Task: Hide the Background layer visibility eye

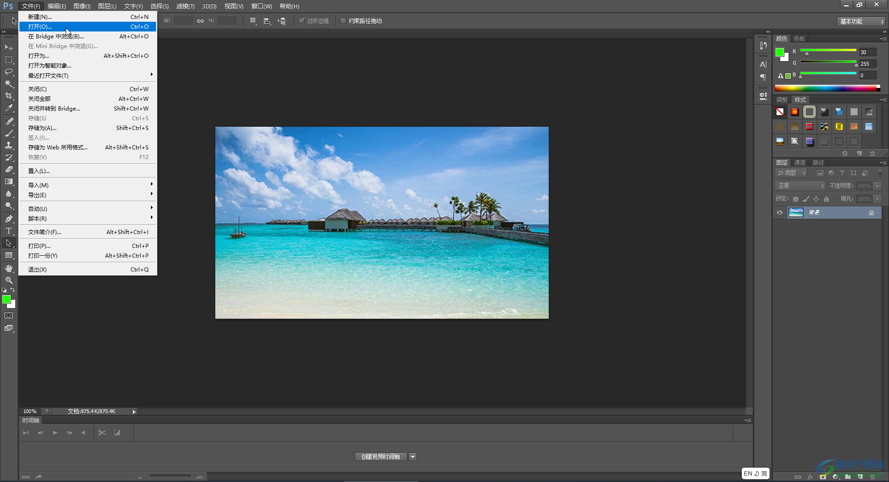Action: pyautogui.click(x=780, y=212)
